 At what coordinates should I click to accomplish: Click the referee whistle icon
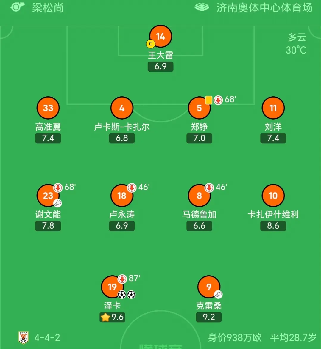tap(17, 7)
